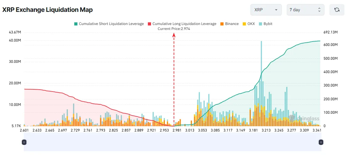
Task: Select the right range slider handle
Action: click(321, 142)
